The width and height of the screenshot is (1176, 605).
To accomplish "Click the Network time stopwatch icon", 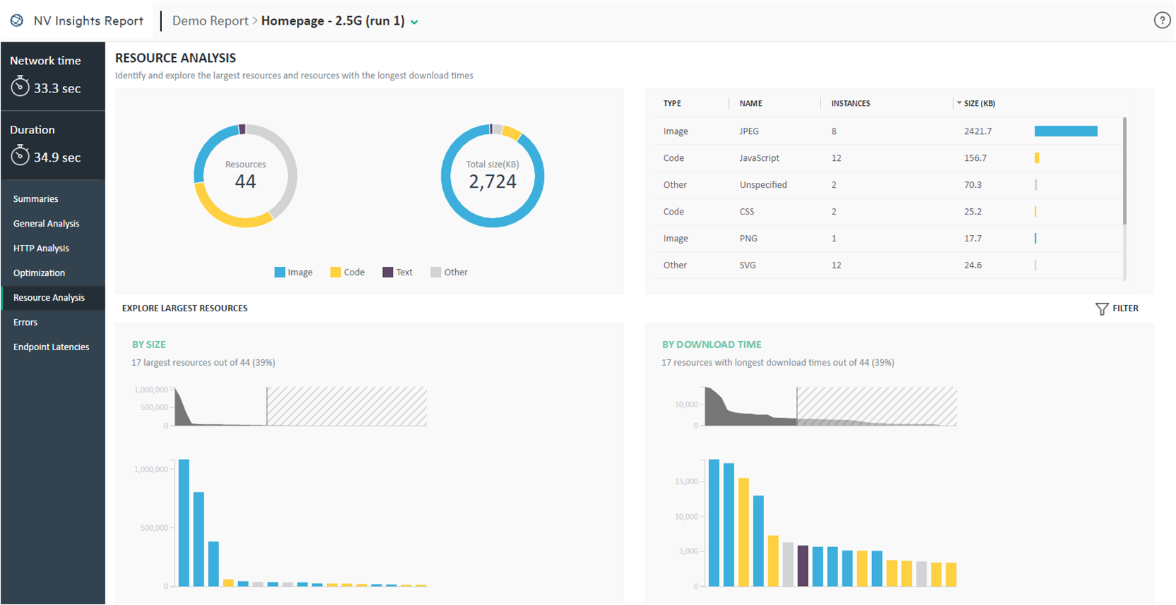I will (x=20, y=87).
